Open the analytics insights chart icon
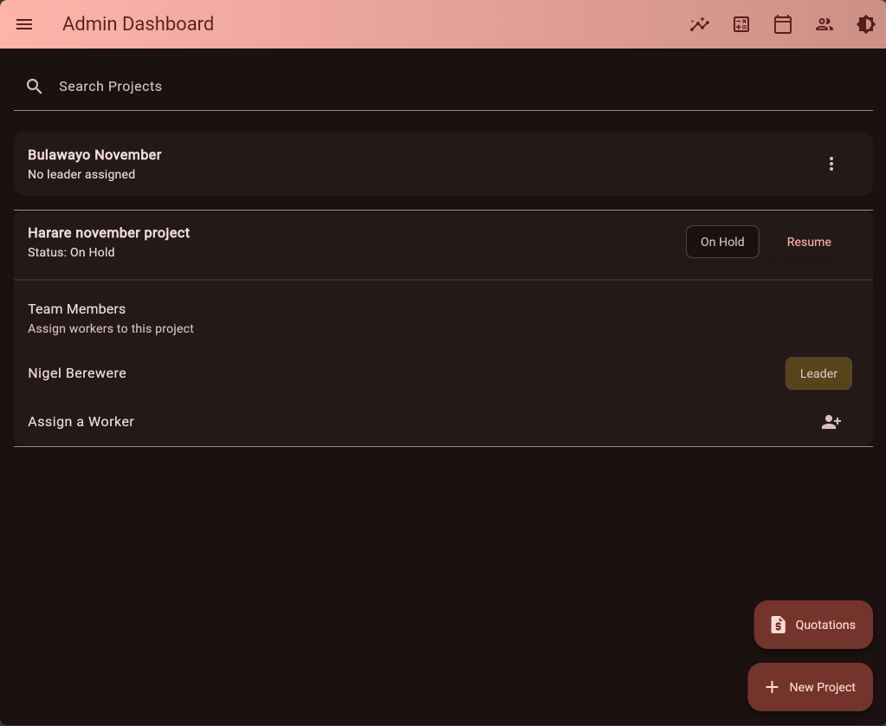 click(x=700, y=24)
